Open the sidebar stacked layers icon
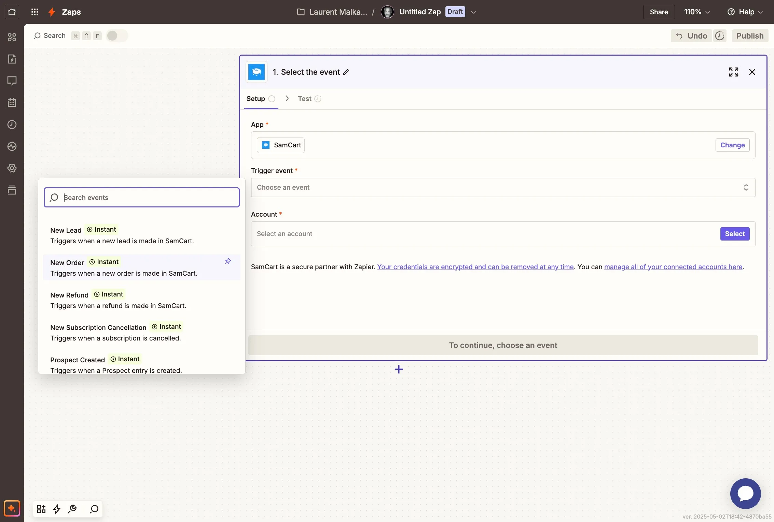This screenshot has height=522, width=774. 12,190
